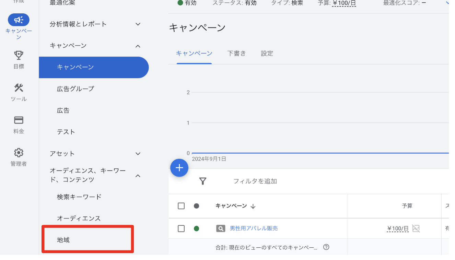Click タイプ: 検索 in top bar
The image size is (455, 260).
point(287,3)
